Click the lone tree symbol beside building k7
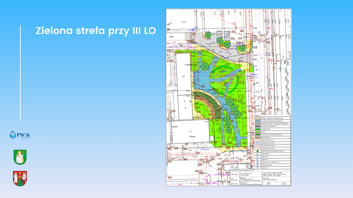 (204, 66)
